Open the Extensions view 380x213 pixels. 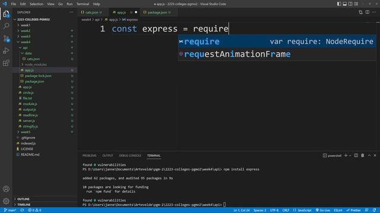[6, 63]
